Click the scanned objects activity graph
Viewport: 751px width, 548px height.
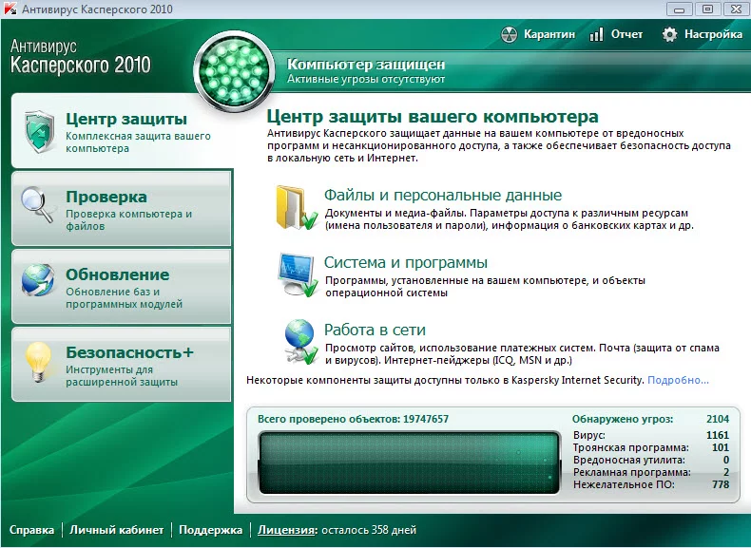(409, 463)
